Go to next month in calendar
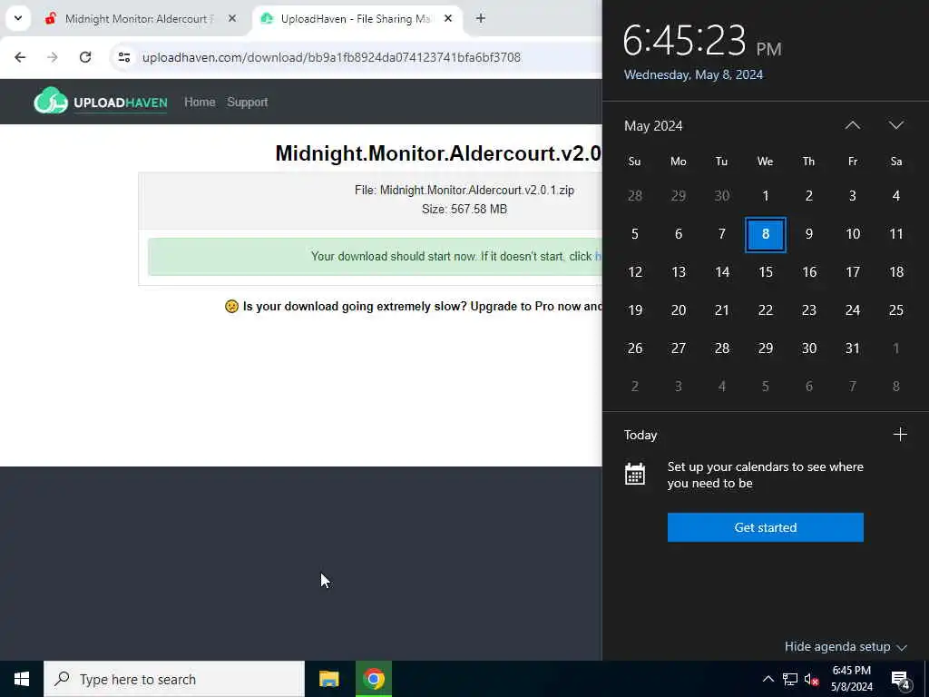 pos(895,125)
